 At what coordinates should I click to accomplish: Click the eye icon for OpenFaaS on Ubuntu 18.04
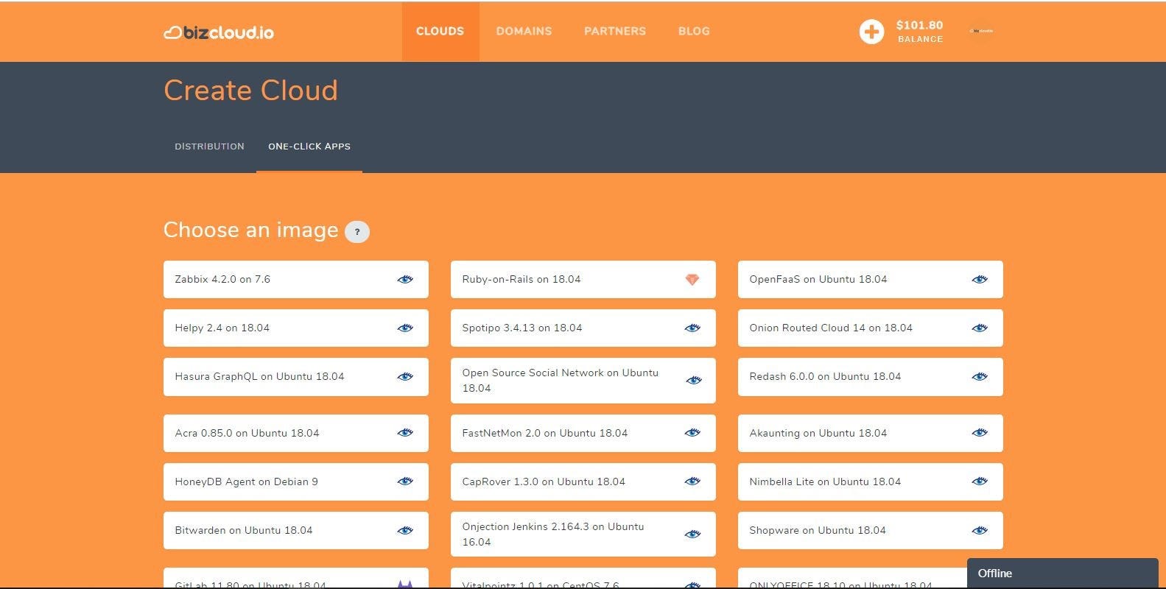980,279
